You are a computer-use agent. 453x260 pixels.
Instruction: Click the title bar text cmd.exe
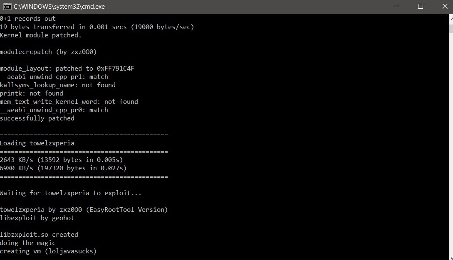(59, 6)
